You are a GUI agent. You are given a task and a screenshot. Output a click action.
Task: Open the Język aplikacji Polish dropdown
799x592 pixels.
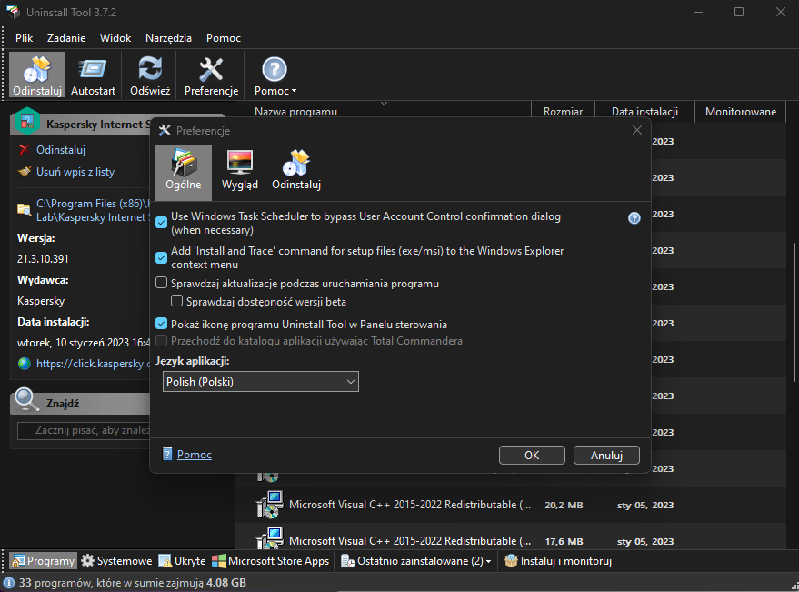[x=260, y=381]
